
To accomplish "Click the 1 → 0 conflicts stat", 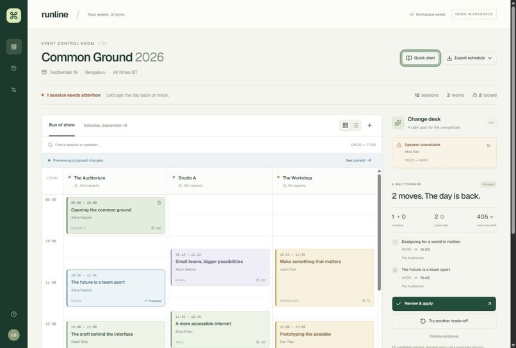I will [398, 220].
